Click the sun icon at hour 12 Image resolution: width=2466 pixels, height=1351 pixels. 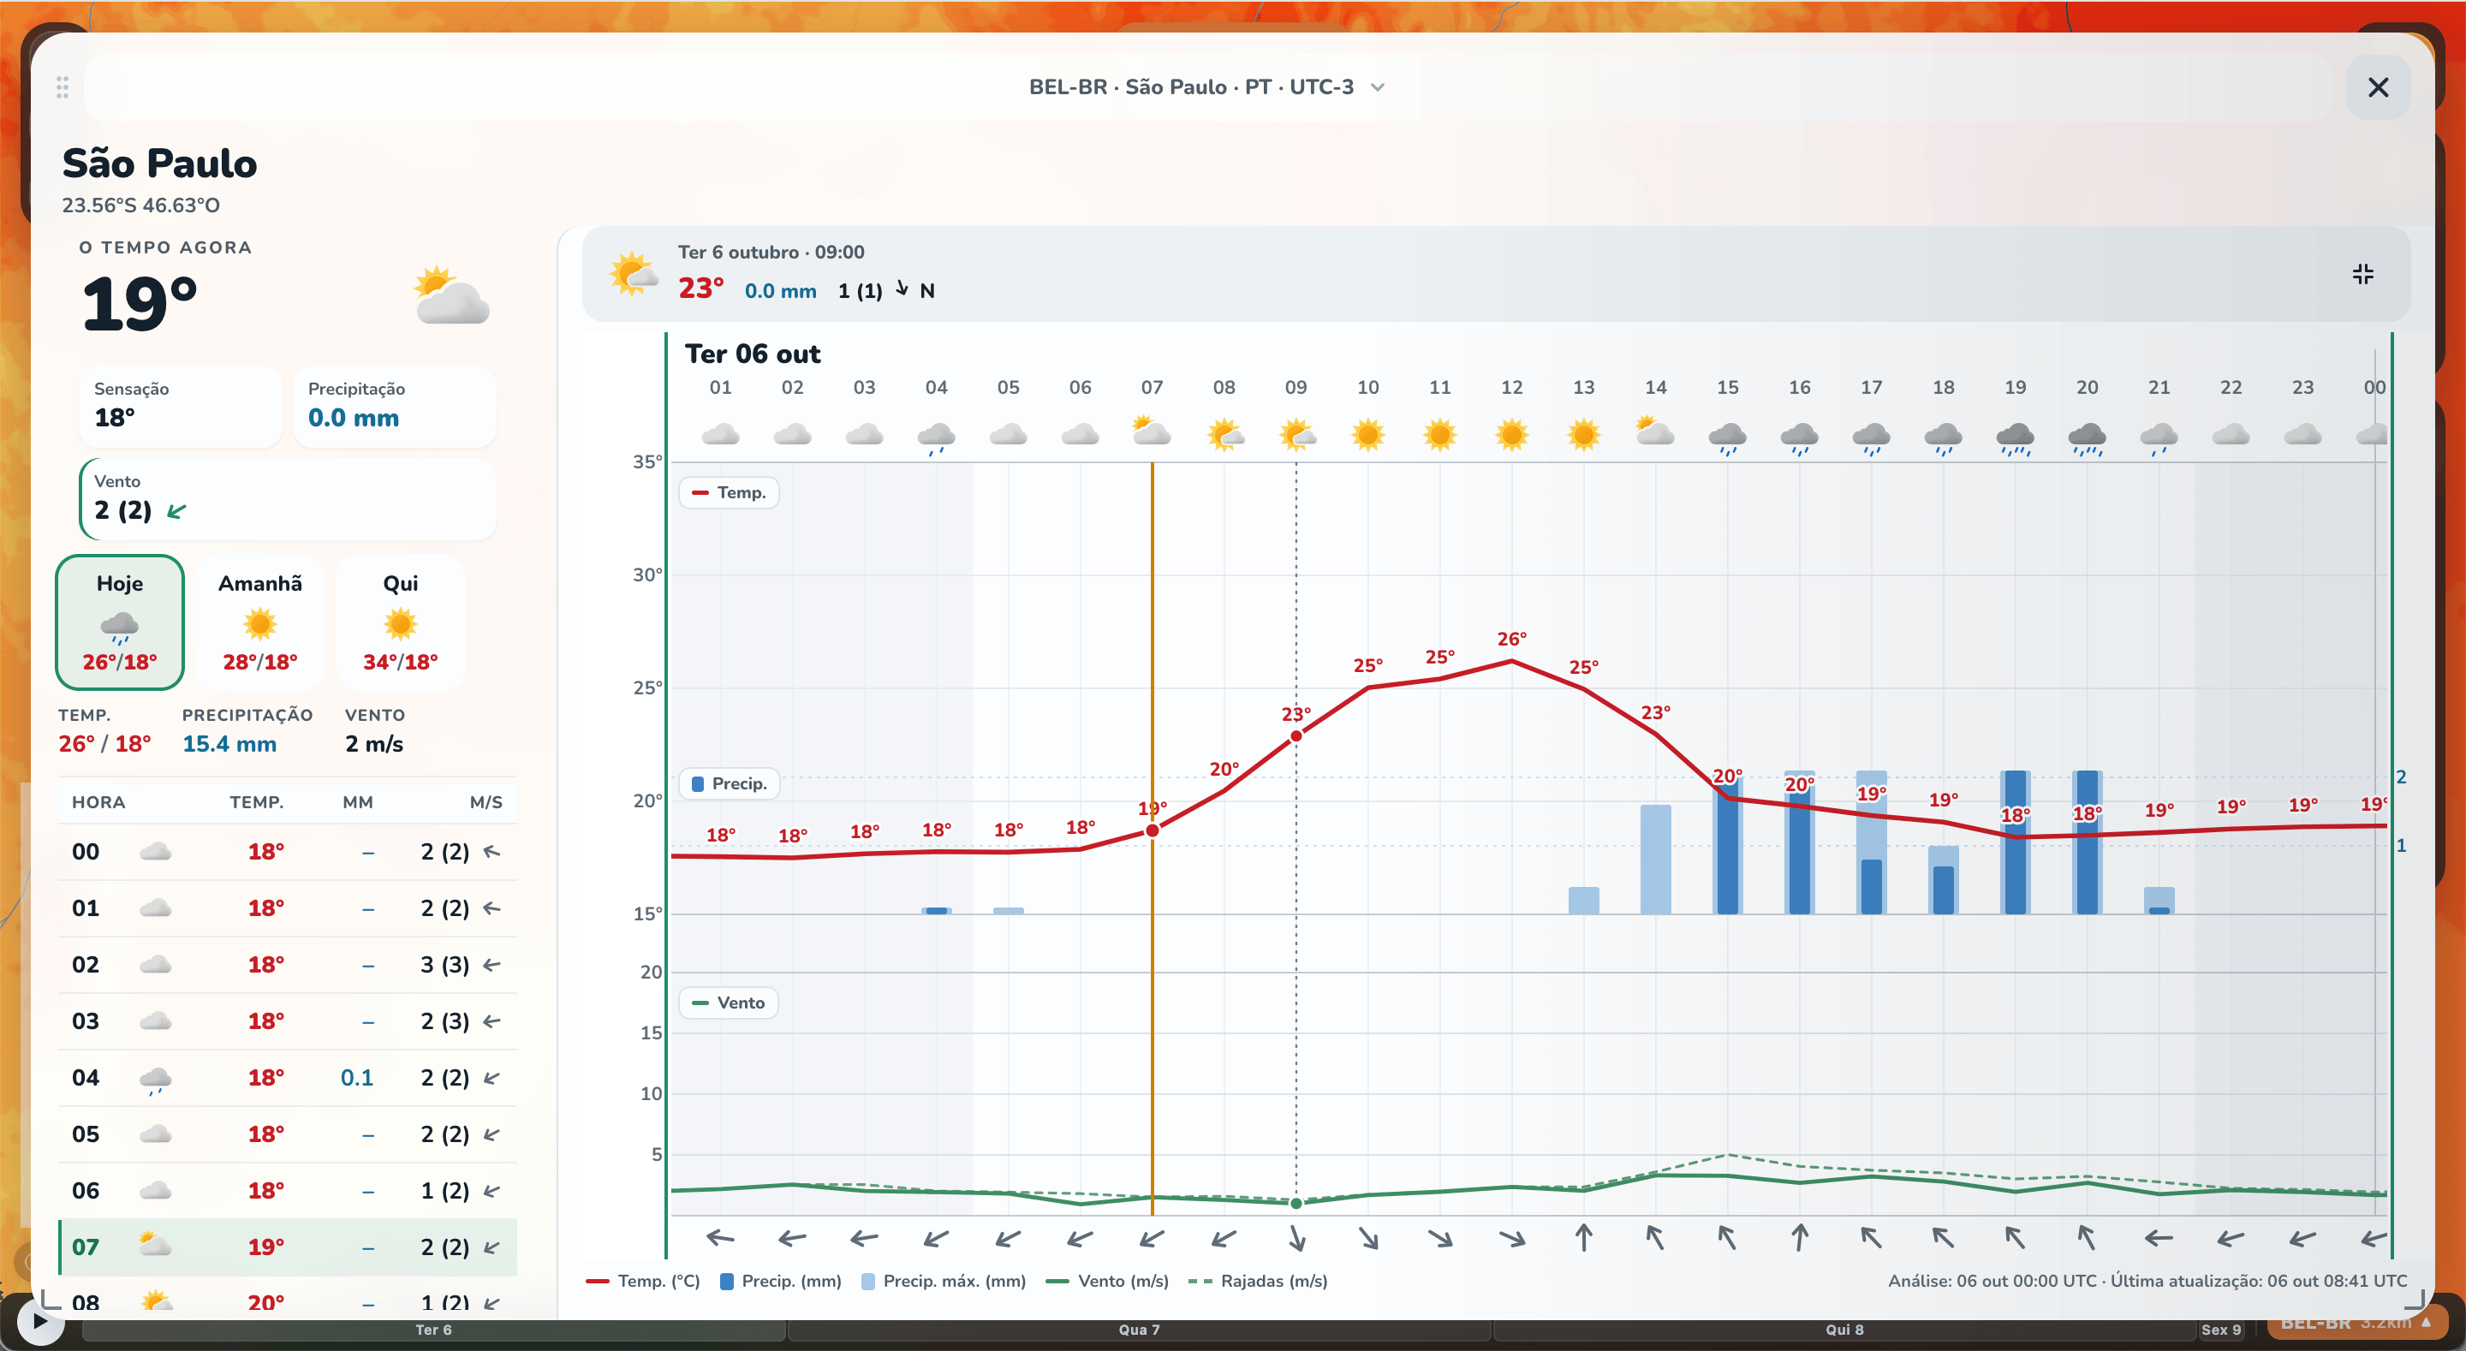pos(1511,435)
